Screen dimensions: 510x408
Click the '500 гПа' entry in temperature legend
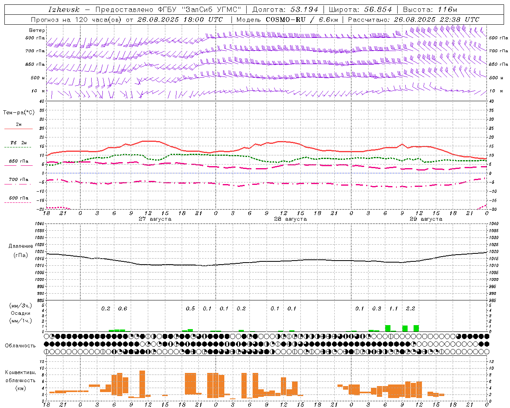tap(19, 198)
